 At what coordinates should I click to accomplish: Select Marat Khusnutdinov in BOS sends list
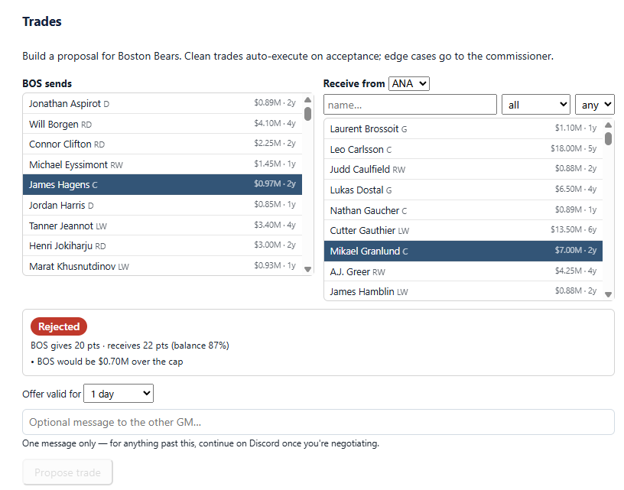(x=162, y=266)
